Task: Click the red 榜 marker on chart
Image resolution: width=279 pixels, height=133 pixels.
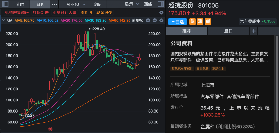Action: click(x=50, y=129)
